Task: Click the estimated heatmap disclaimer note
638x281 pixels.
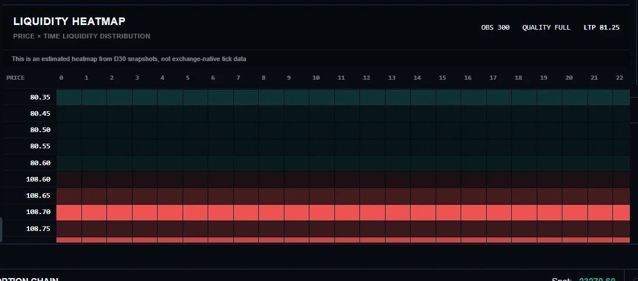Action: point(129,59)
